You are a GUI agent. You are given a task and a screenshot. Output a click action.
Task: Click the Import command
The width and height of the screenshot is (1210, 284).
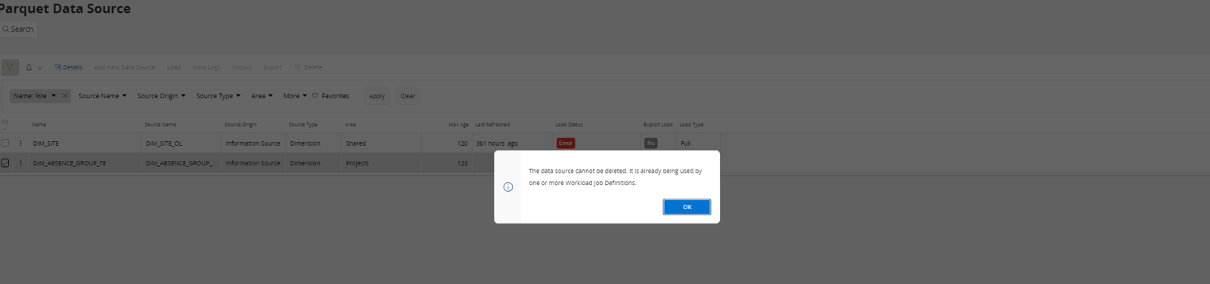[x=242, y=67]
